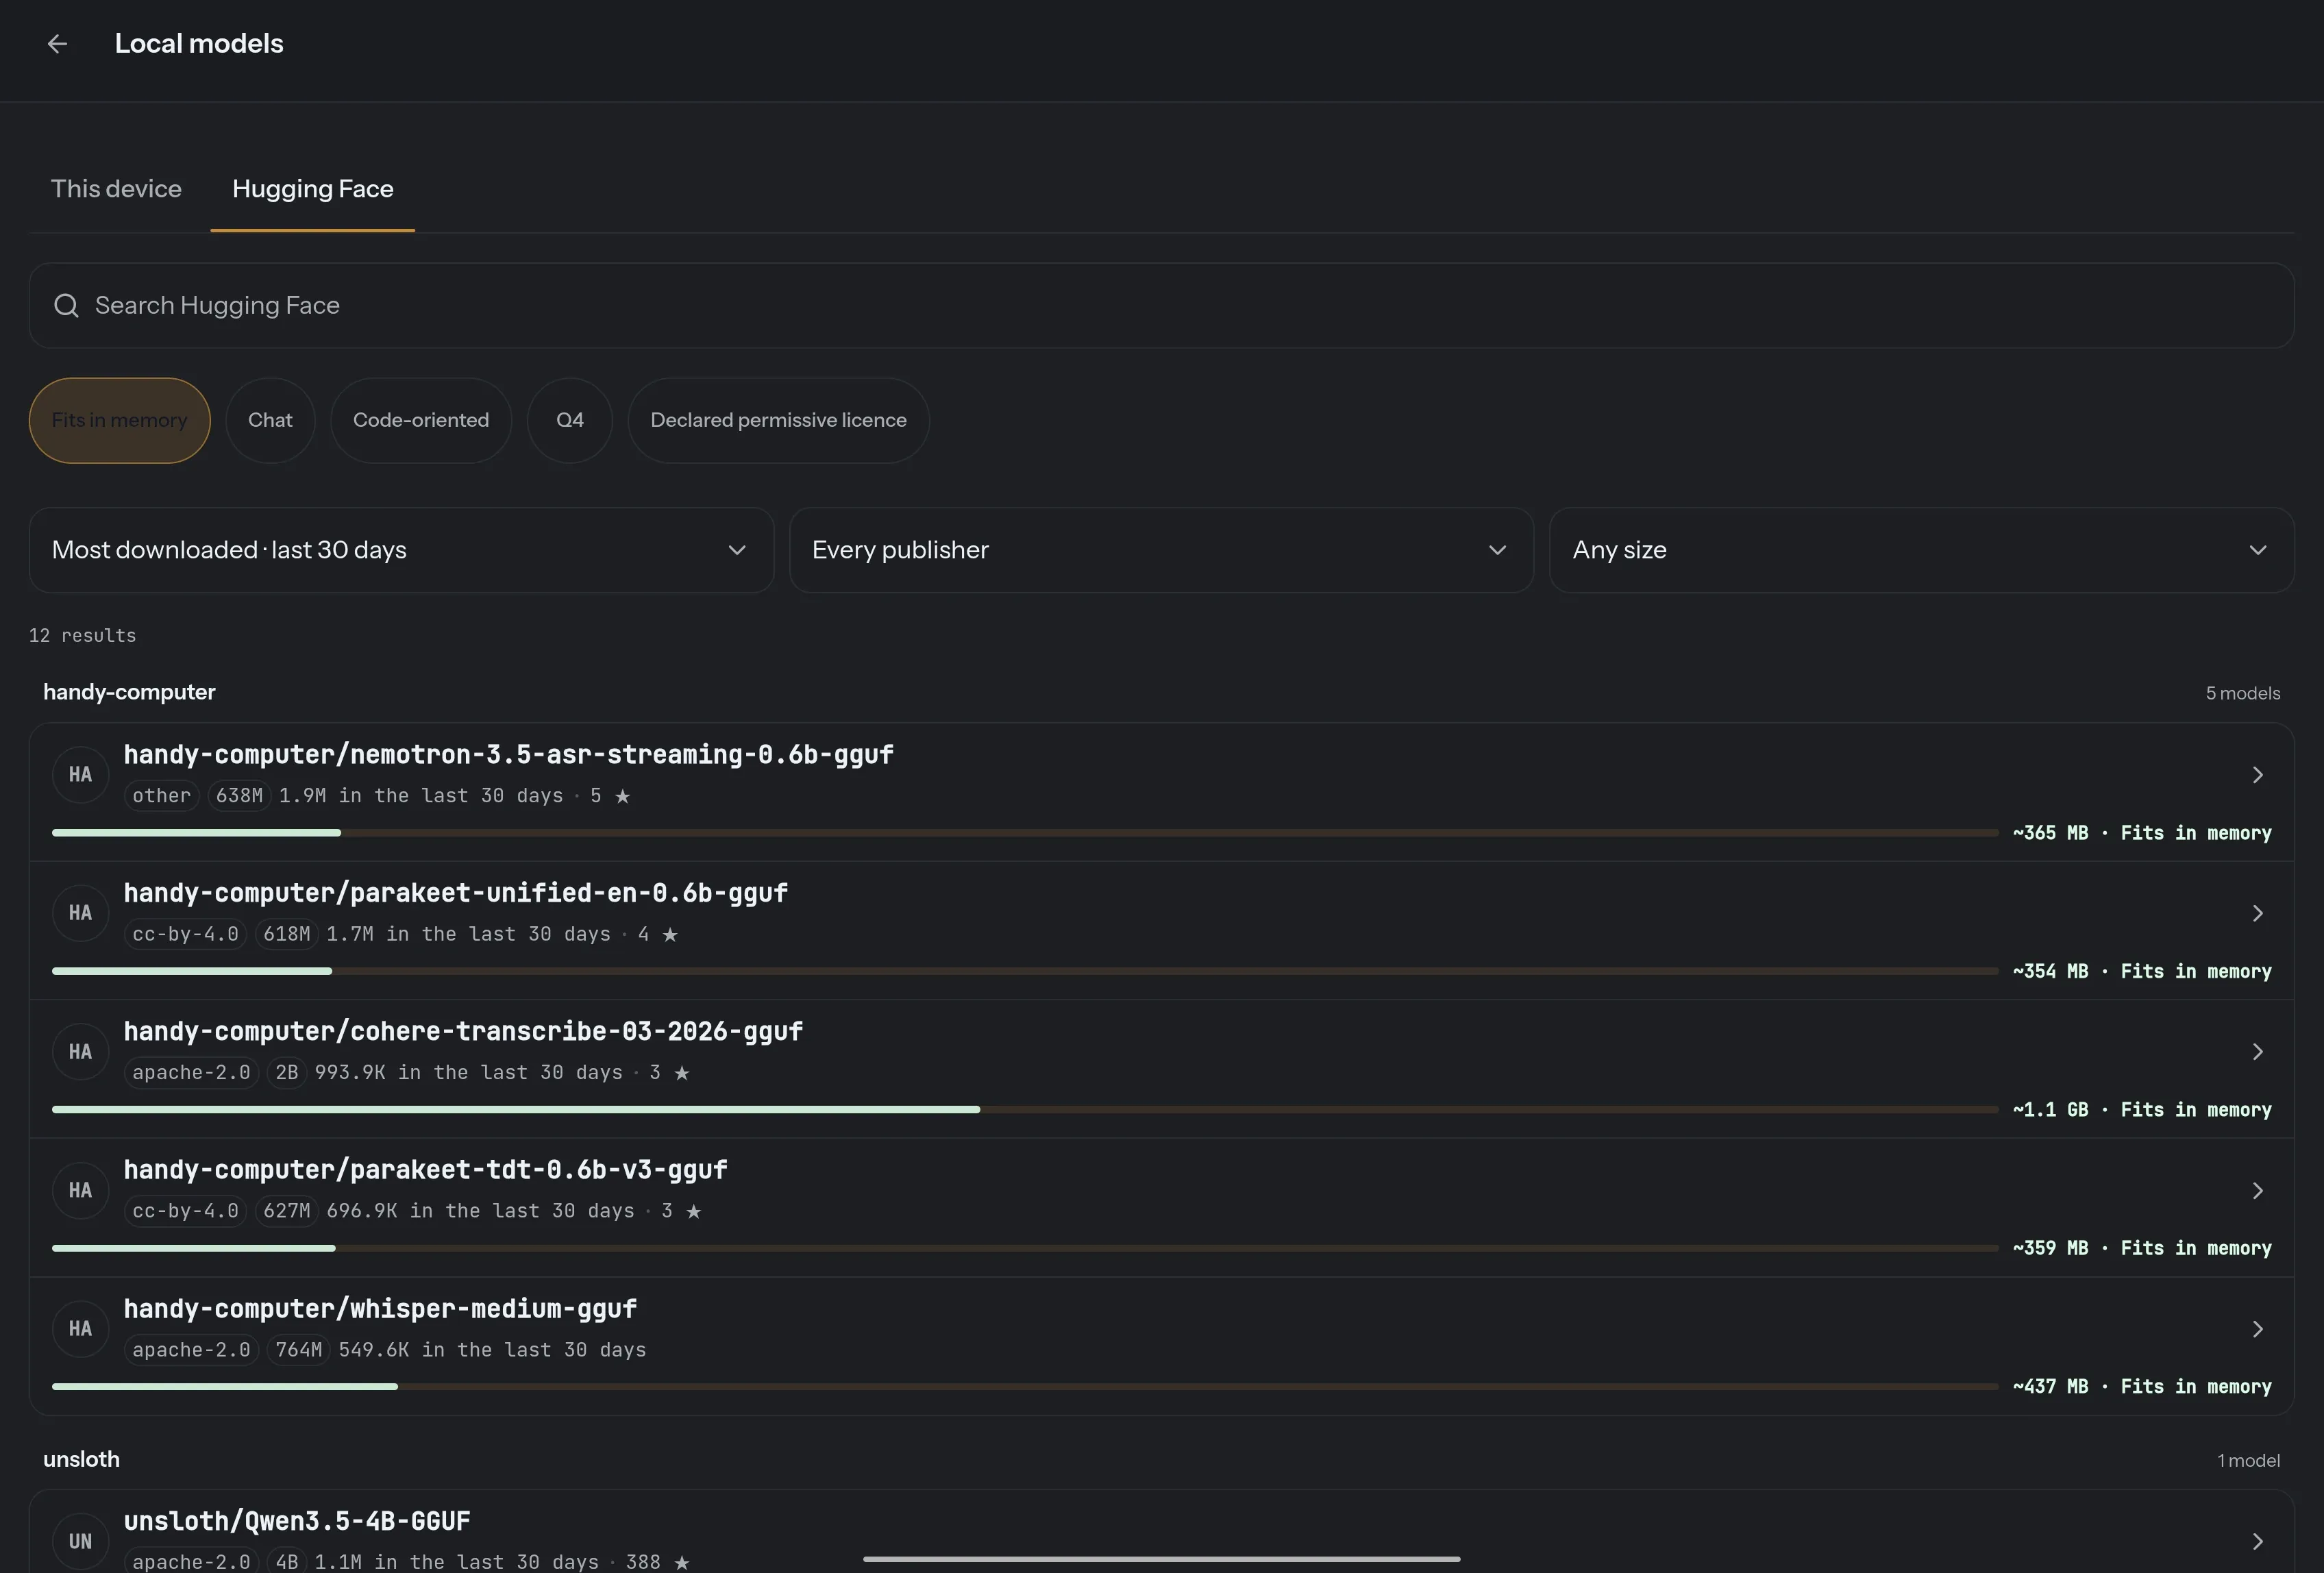The width and height of the screenshot is (2324, 1573).
Task: Click the HA avatar for cohere-transcribe-03-2026
Action: [x=80, y=1052]
